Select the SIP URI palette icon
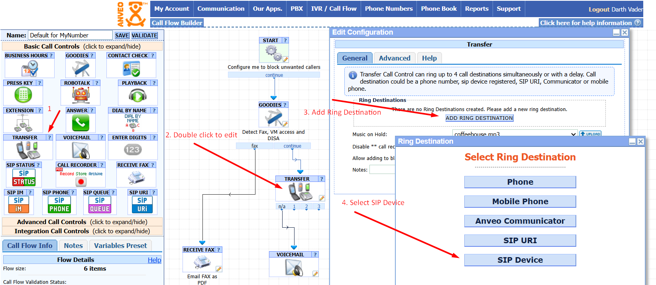Image resolution: width=656 pixels, height=285 pixels. 142,205
